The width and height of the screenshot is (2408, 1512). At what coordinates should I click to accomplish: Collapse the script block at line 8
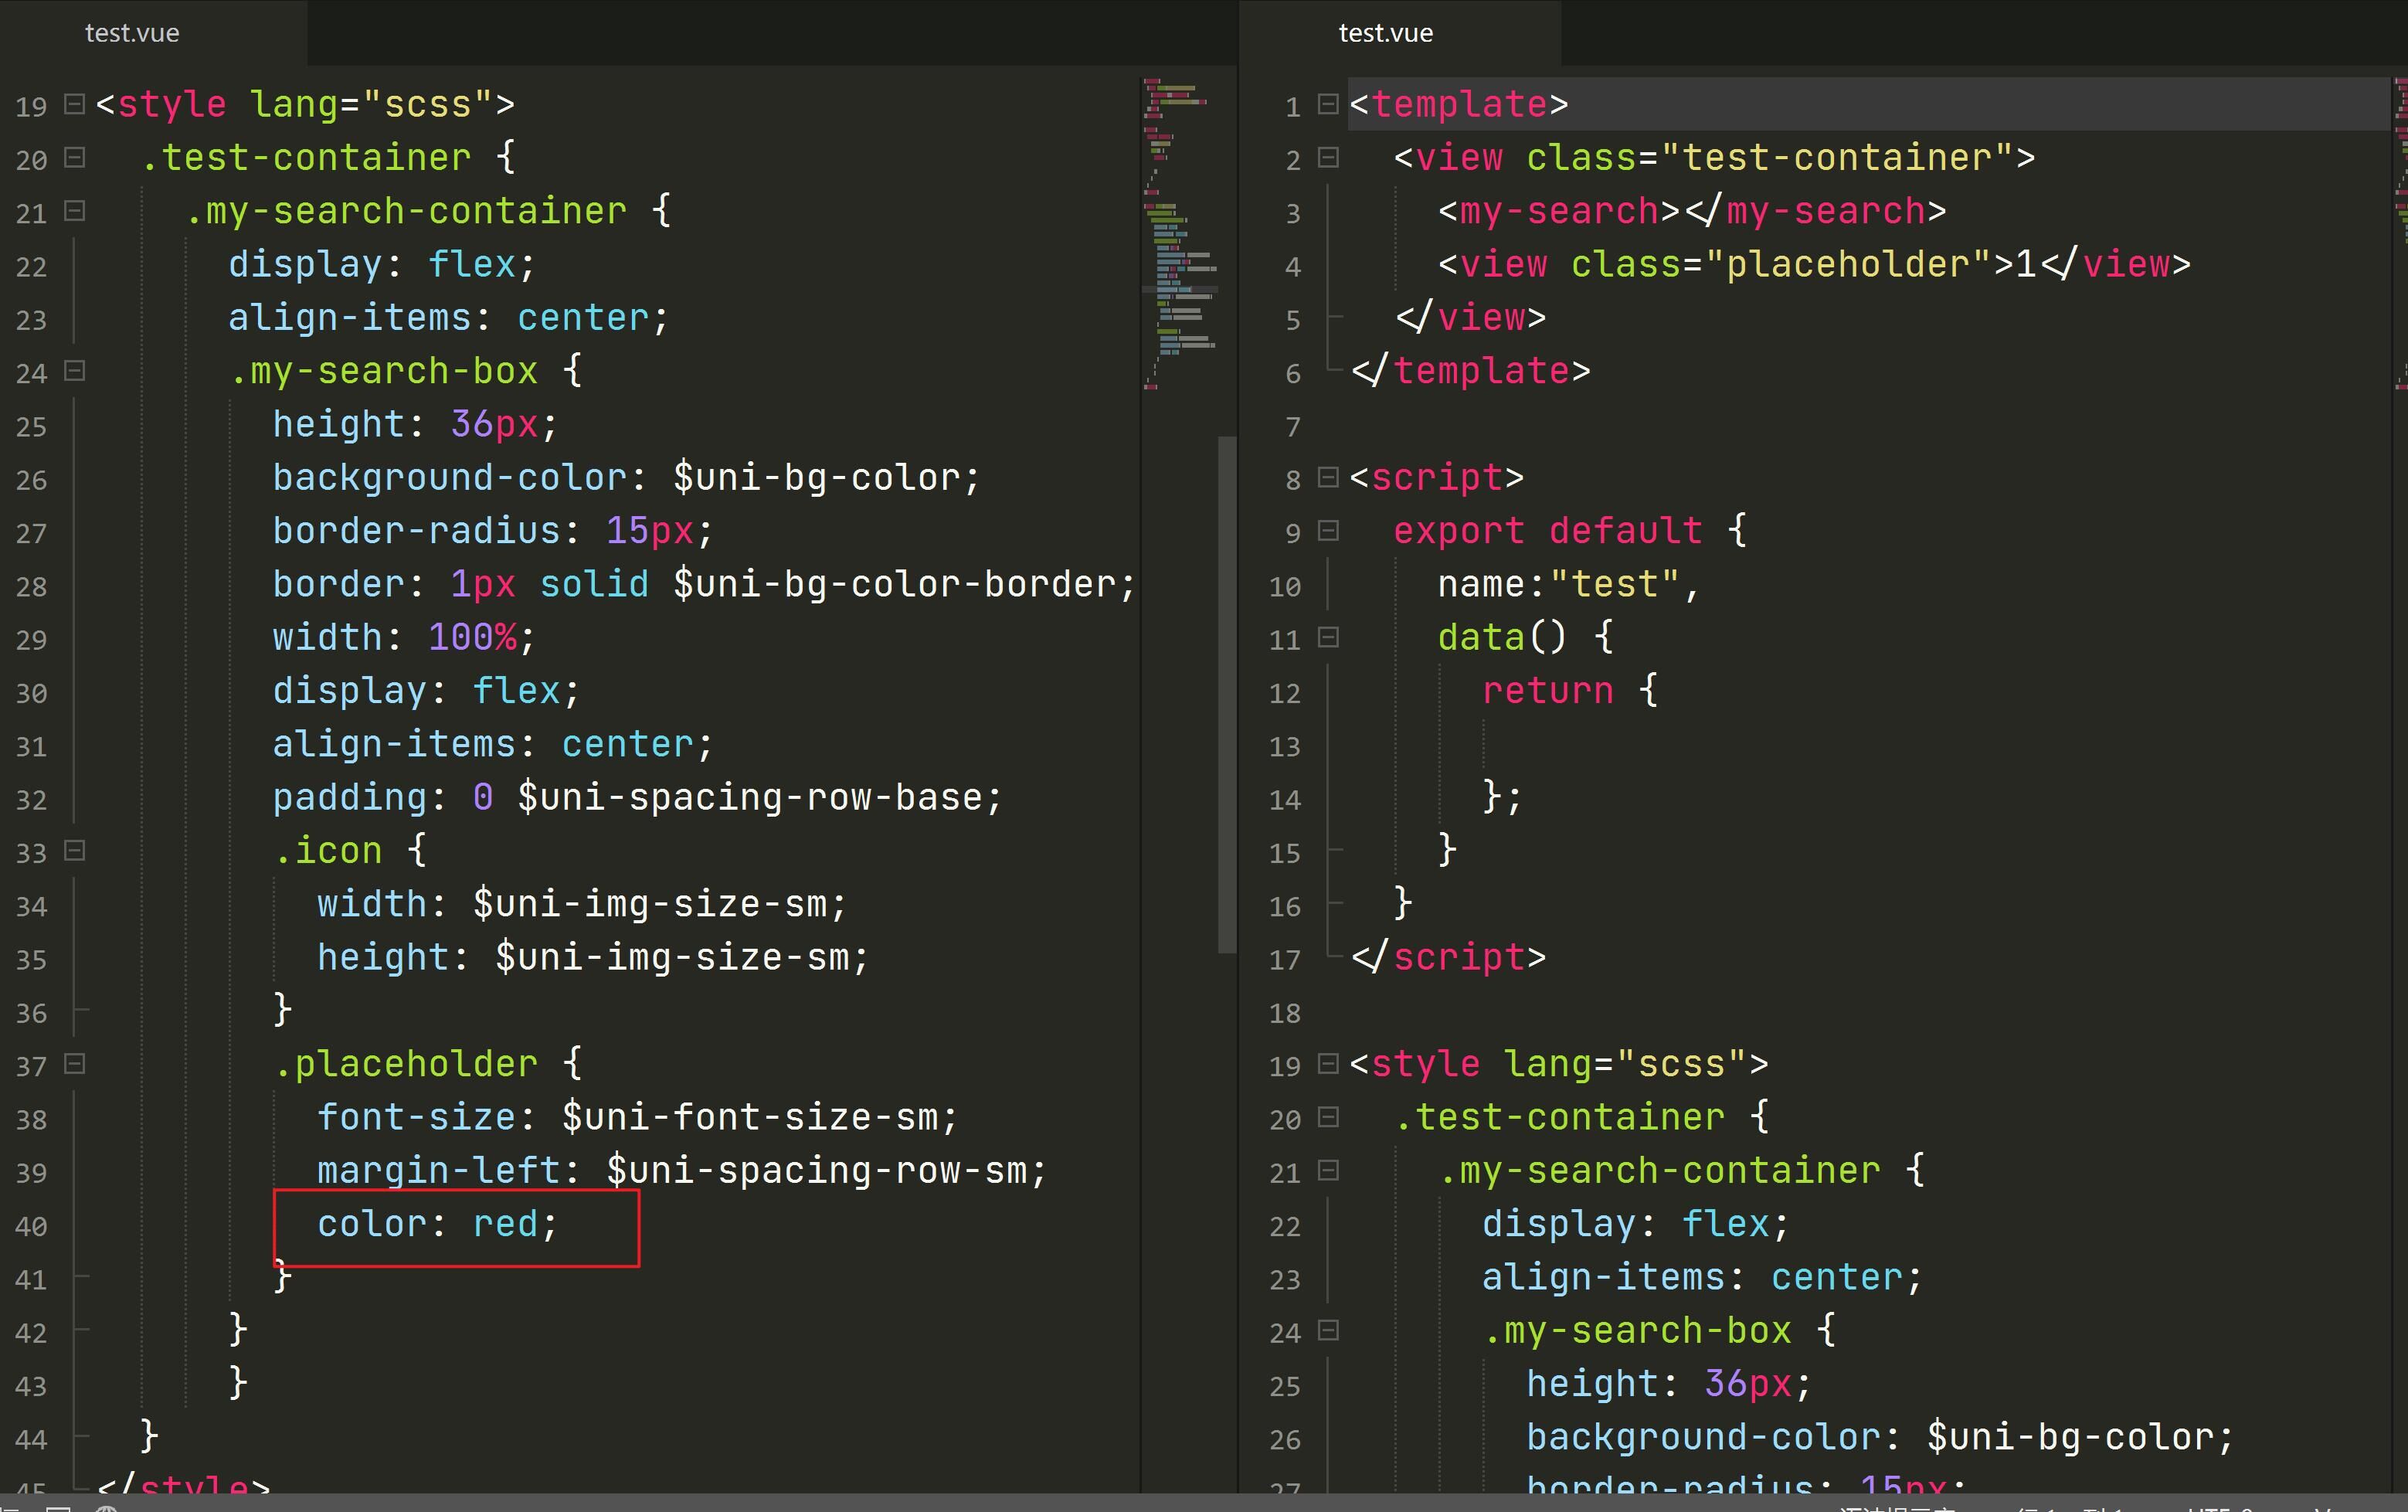coord(1327,477)
